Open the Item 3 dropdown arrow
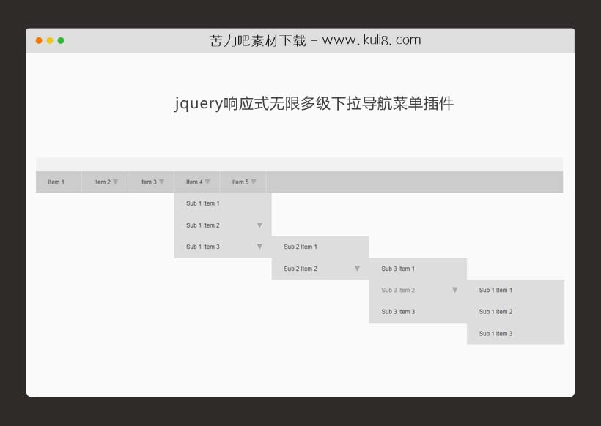This screenshot has width=601, height=426. (161, 182)
